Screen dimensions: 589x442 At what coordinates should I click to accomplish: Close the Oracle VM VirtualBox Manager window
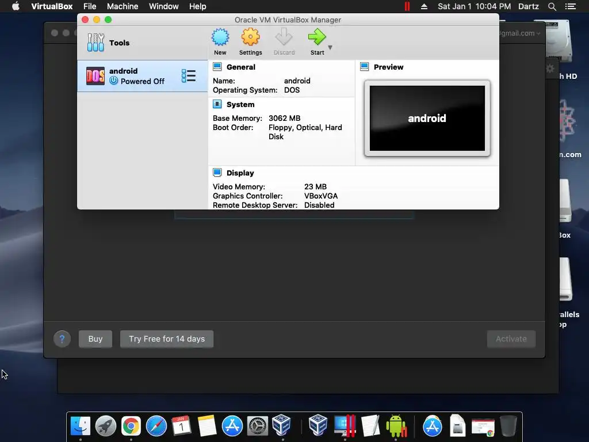[85, 20]
